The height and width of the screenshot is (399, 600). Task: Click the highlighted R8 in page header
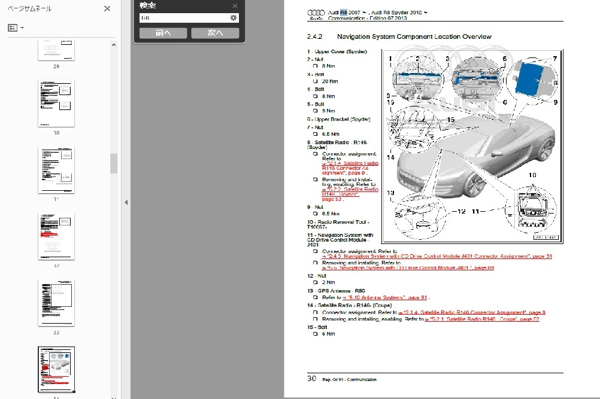click(344, 12)
